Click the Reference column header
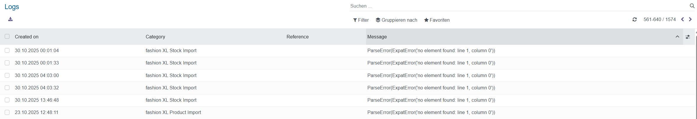Image resolution: width=697 pixels, height=119 pixels. click(x=297, y=37)
